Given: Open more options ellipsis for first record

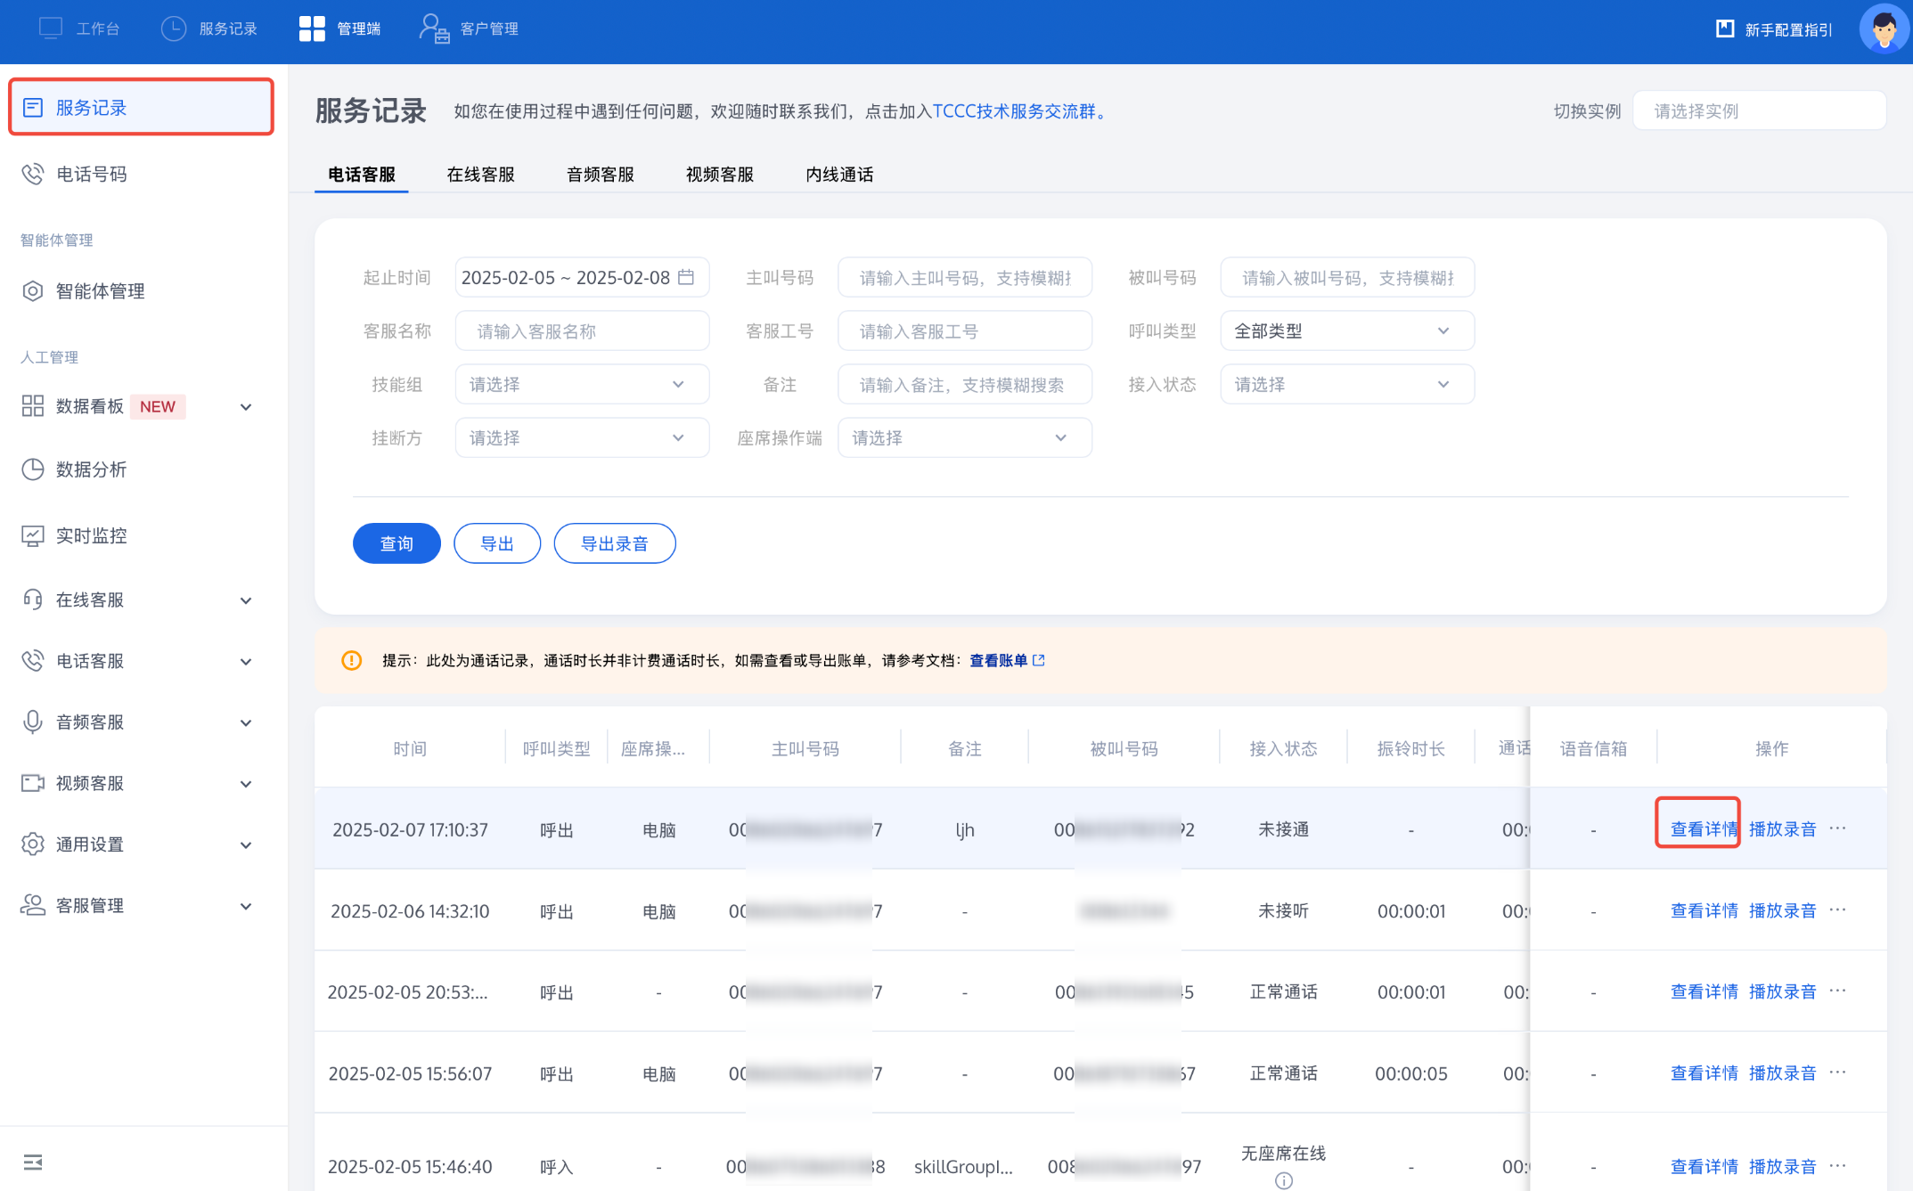Looking at the screenshot, I should point(1837,828).
